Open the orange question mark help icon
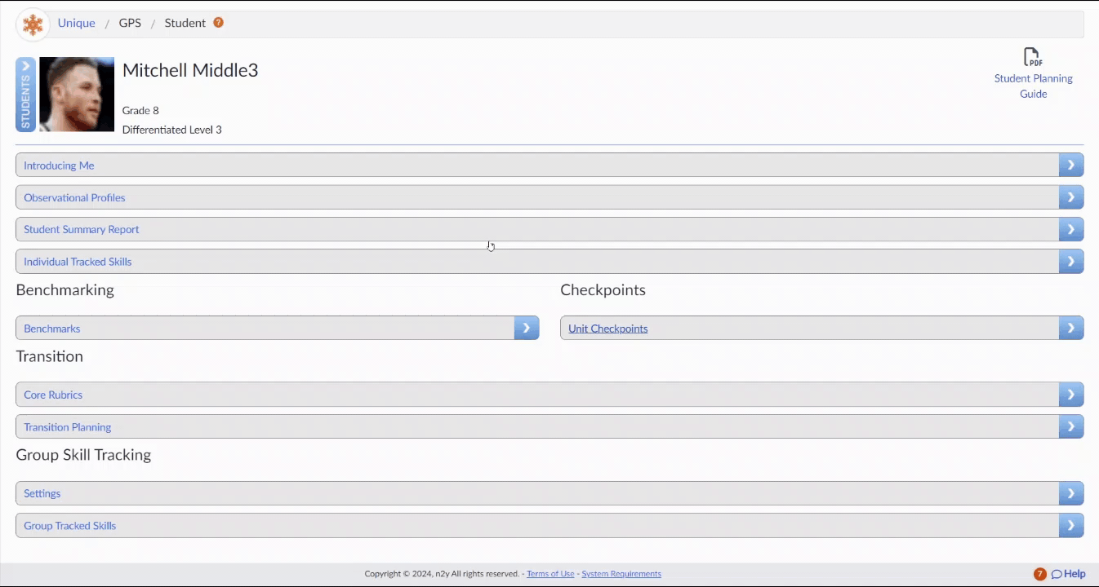Screen dimensions: 1099x587 218,23
